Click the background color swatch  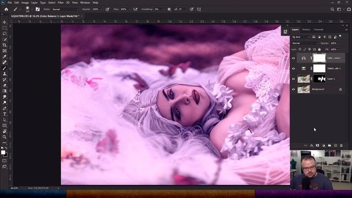[6, 155]
